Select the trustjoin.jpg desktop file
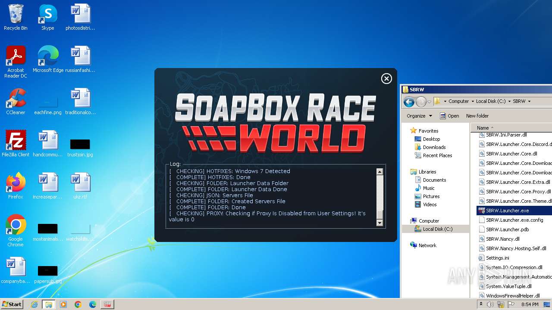The height and width of the screenshot is (310, 552). 80,148
